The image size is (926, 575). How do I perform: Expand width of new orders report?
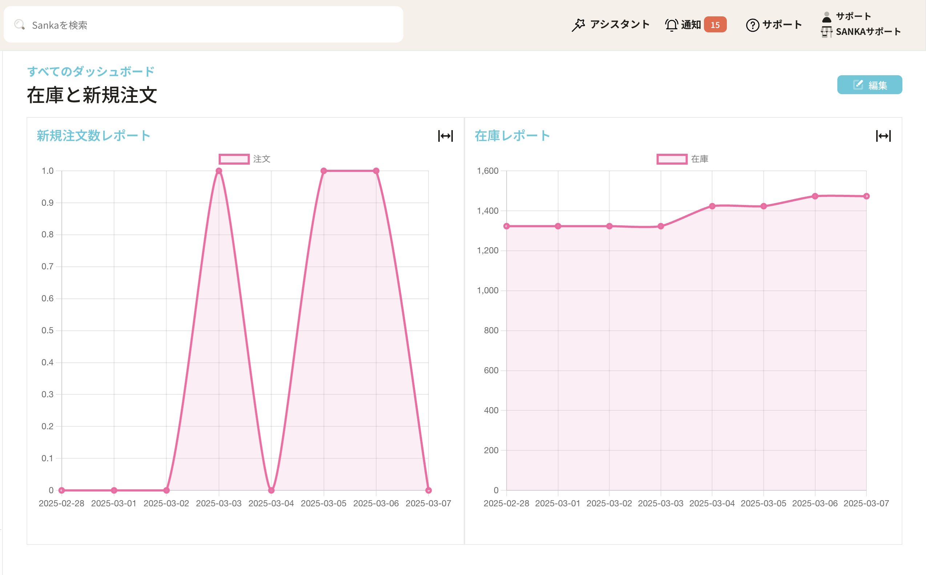coord(445,136)
